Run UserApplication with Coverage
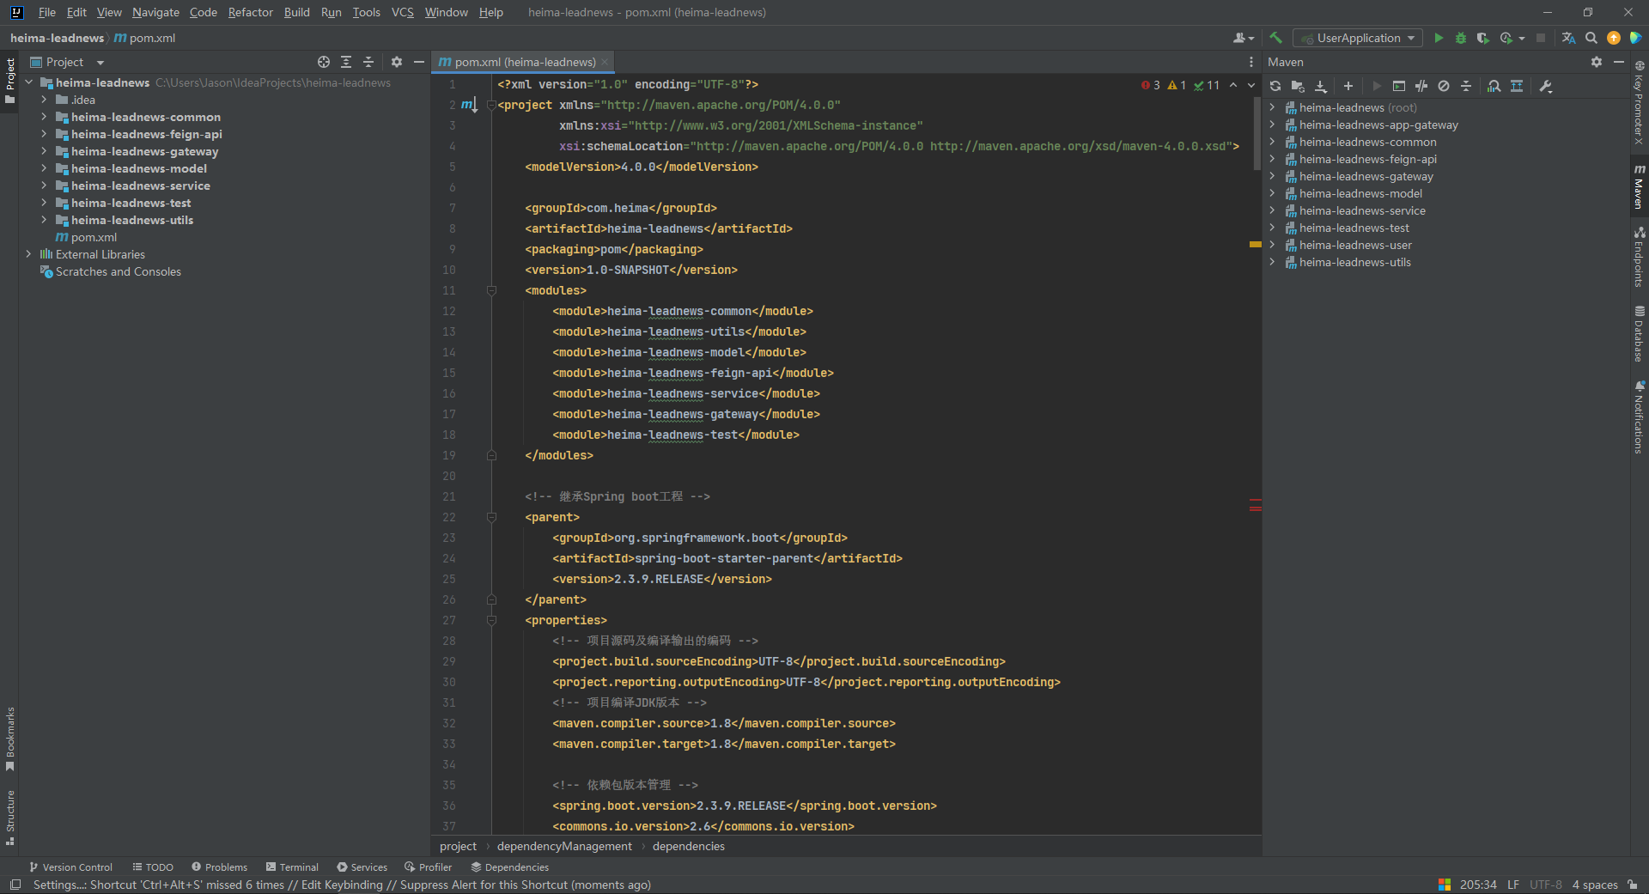The width and height of the screenshot is (1649, 894). coord(1482,38)
